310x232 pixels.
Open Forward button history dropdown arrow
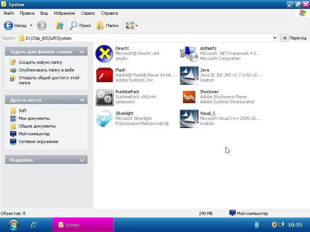click(50, 26)
